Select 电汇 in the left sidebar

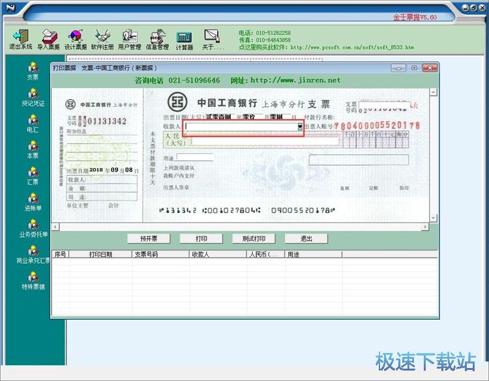tap(33, 124)
